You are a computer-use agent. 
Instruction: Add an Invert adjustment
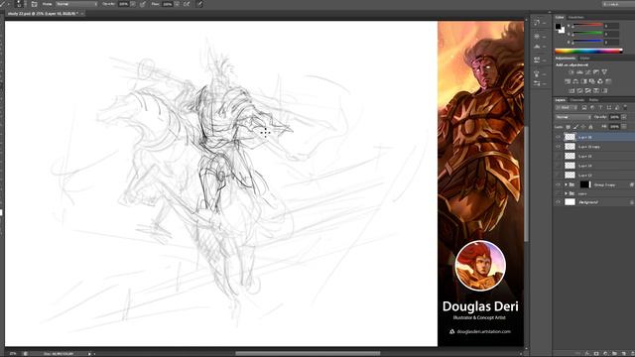coord(571,90)
